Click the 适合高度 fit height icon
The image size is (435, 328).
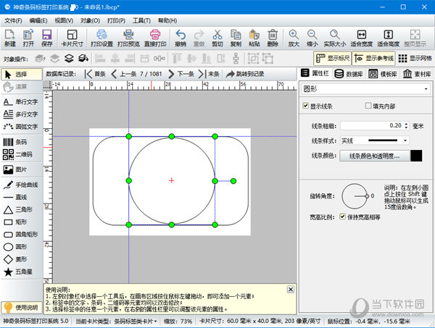(x=388, y=38)
